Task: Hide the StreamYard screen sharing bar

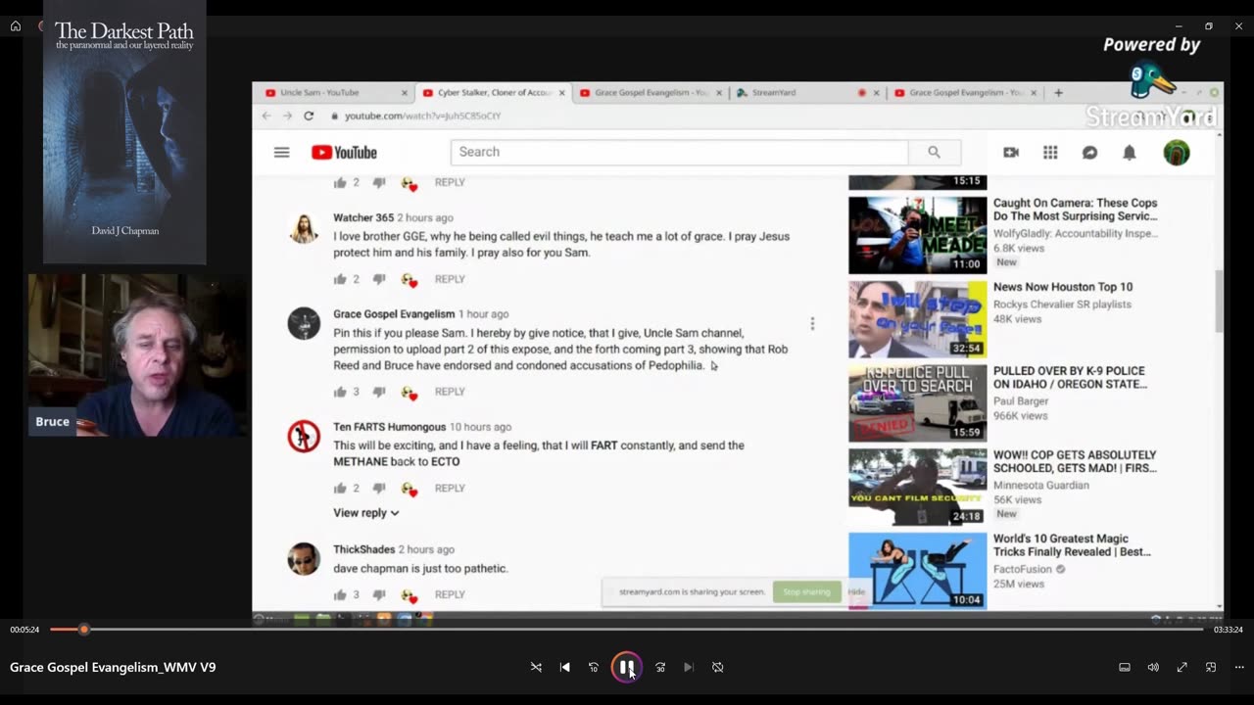Action: coord(856,591)
